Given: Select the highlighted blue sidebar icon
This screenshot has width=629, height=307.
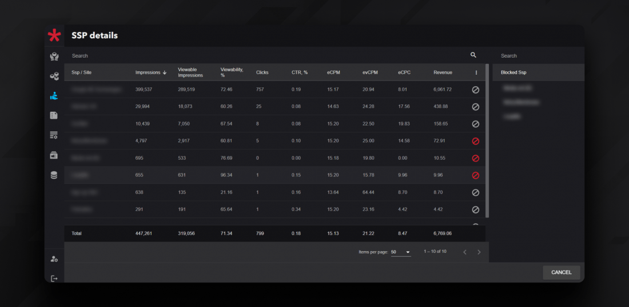Looking at the screenshot, I should point(54,96).
